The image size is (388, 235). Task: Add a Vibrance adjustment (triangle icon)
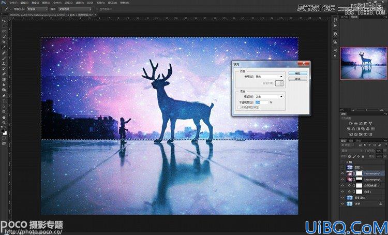[371, 123]
